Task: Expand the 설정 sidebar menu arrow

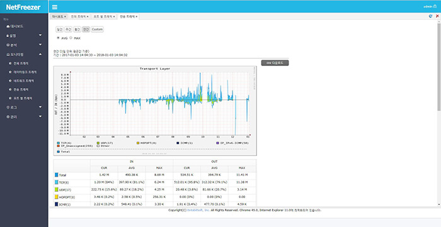Action: (x=40, y=35)
